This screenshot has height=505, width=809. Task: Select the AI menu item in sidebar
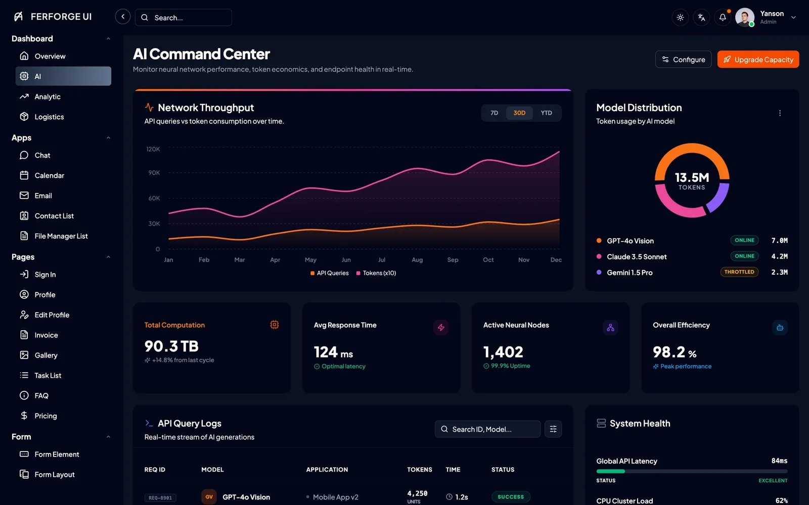tap(63, 76)
